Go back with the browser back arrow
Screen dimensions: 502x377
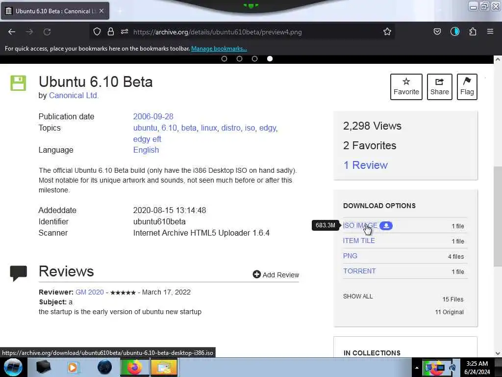pos(12,32)
